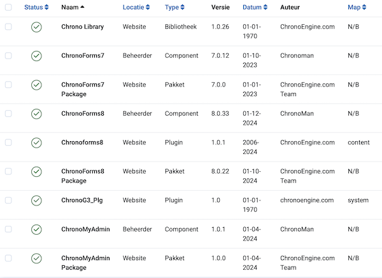The width and height of the screenshot is (382, 278).
Task: Sort the list by Type header
Action: click(x=174, y=7)
